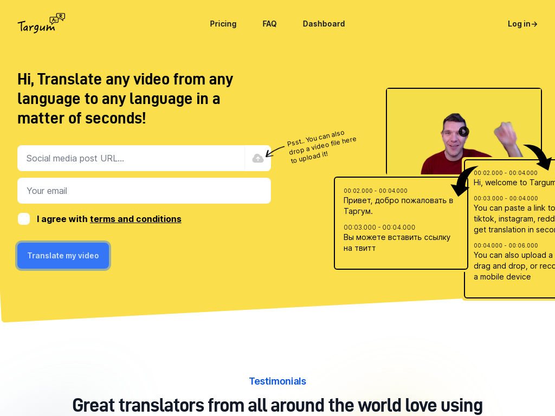Click the Translate my video button
555x416 pixels.
[x=63, y=256]
